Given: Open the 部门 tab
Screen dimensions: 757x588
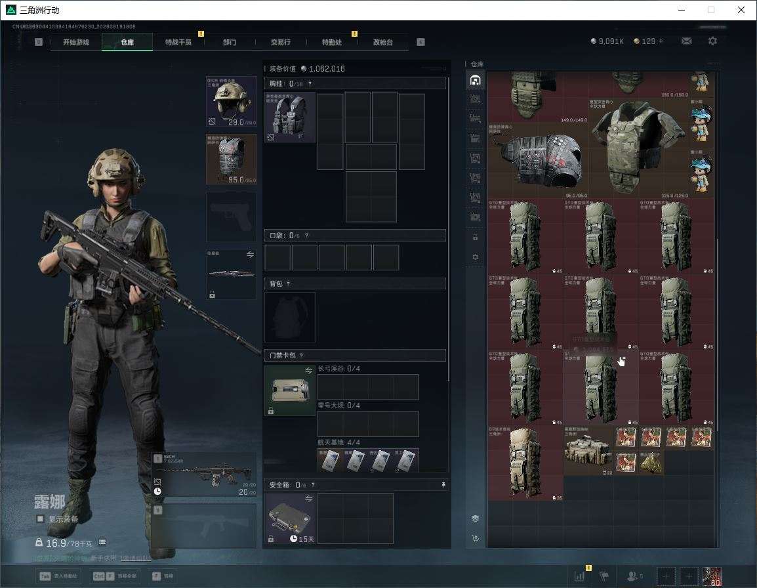Looking at the screenshot, I should tap(230, 42).
